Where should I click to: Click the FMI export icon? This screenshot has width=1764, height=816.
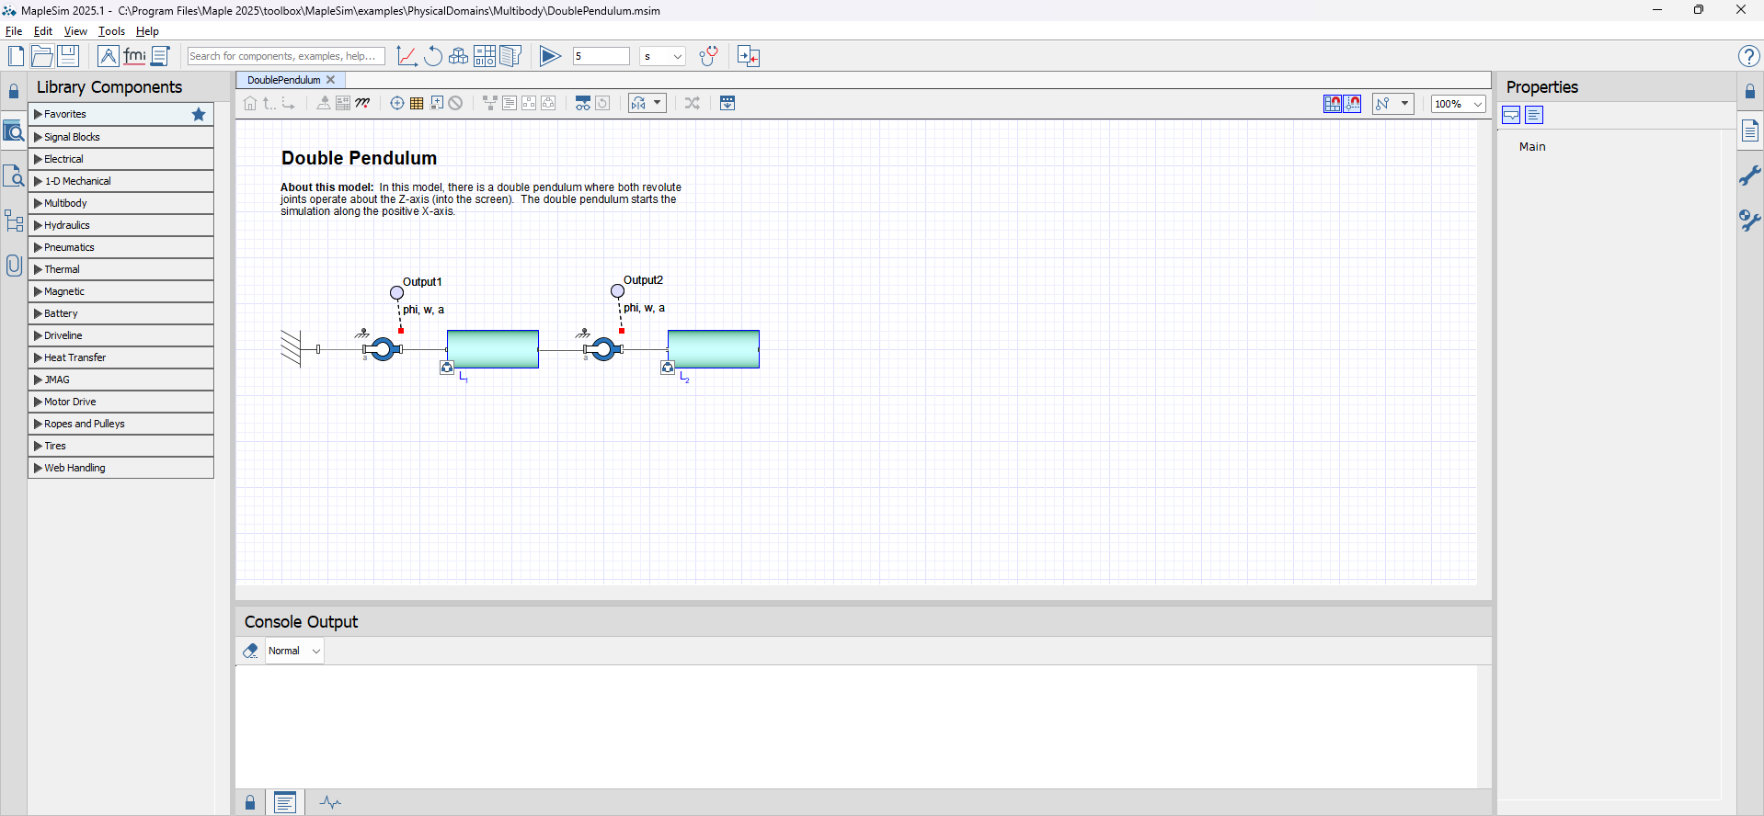click(x=134, y=56)
